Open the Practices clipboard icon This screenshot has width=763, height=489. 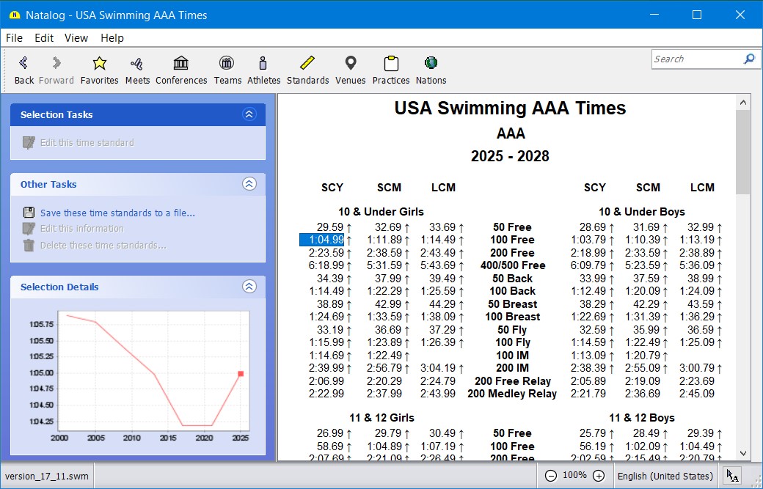[x=391, y=64]
